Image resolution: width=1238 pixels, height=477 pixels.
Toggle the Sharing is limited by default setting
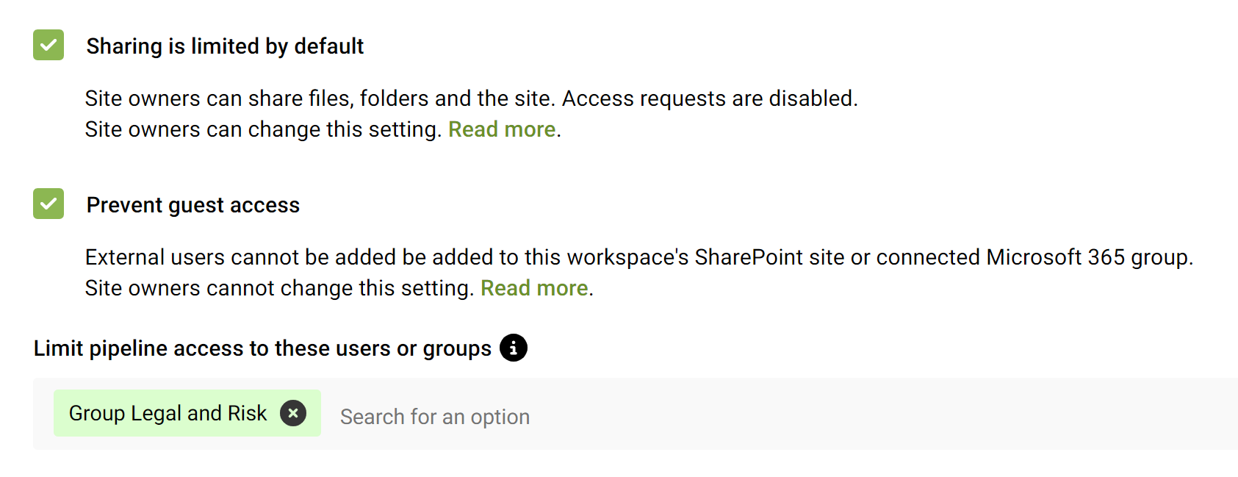(48, 46)
